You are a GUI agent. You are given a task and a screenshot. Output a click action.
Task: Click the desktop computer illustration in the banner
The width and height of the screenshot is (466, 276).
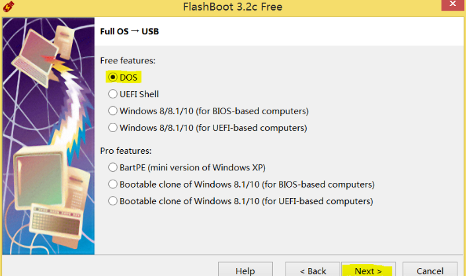41,180
